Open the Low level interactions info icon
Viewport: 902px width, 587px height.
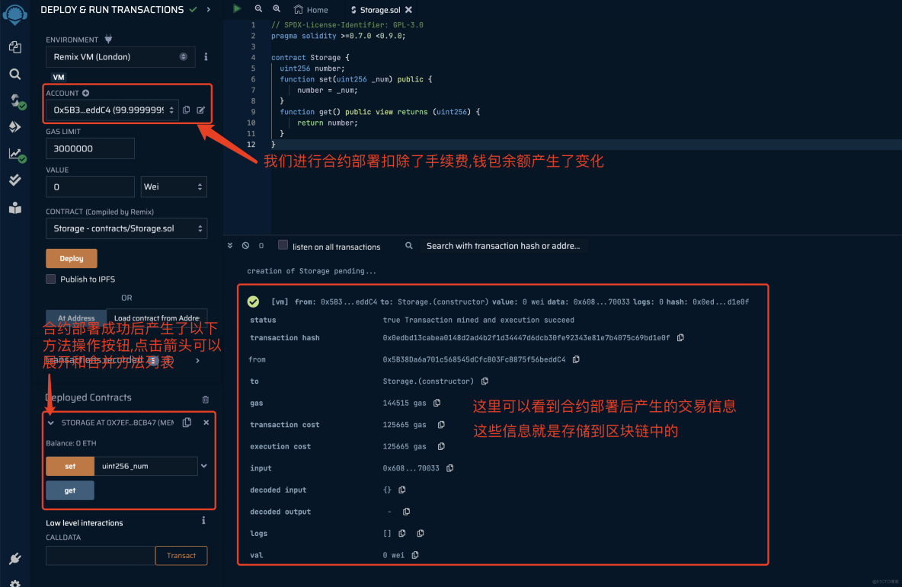(x=203, y=520)
